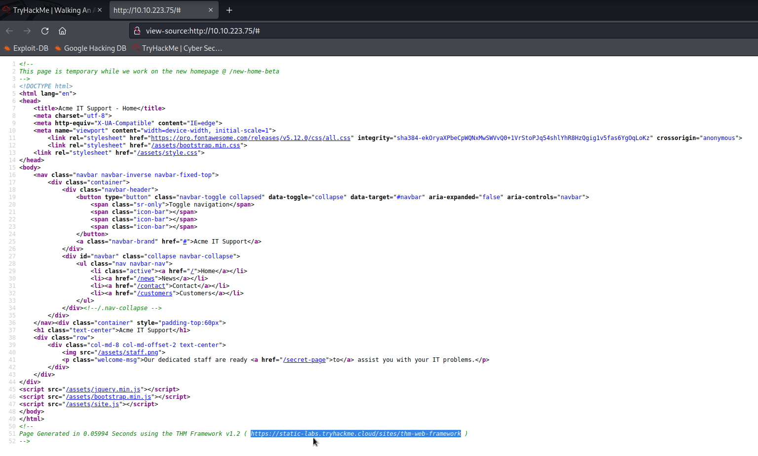This screenshot has height=456, width=758.
Task: Click the "welcome-msg" class value
Action: click(117, 360)
